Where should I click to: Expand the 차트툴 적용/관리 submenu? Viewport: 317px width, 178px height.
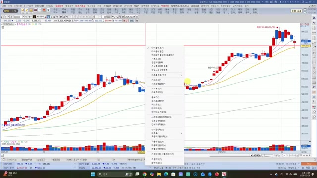[165, 75]
